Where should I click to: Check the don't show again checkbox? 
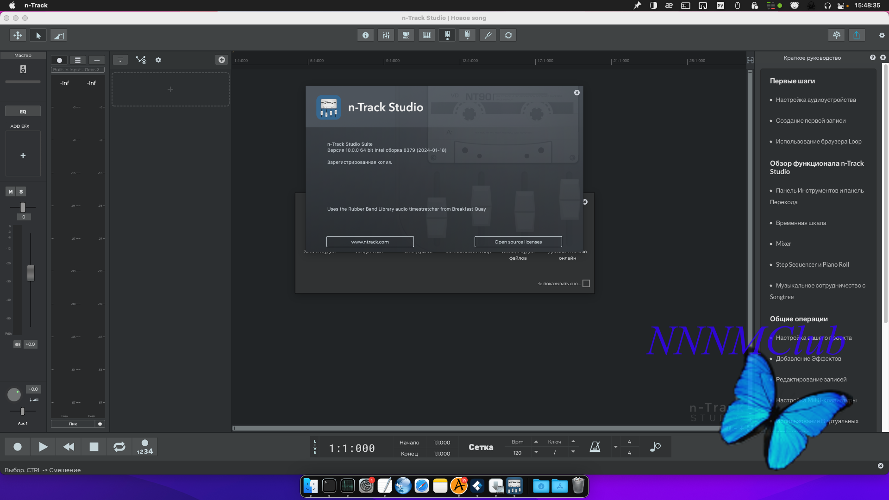pos(586,283)
